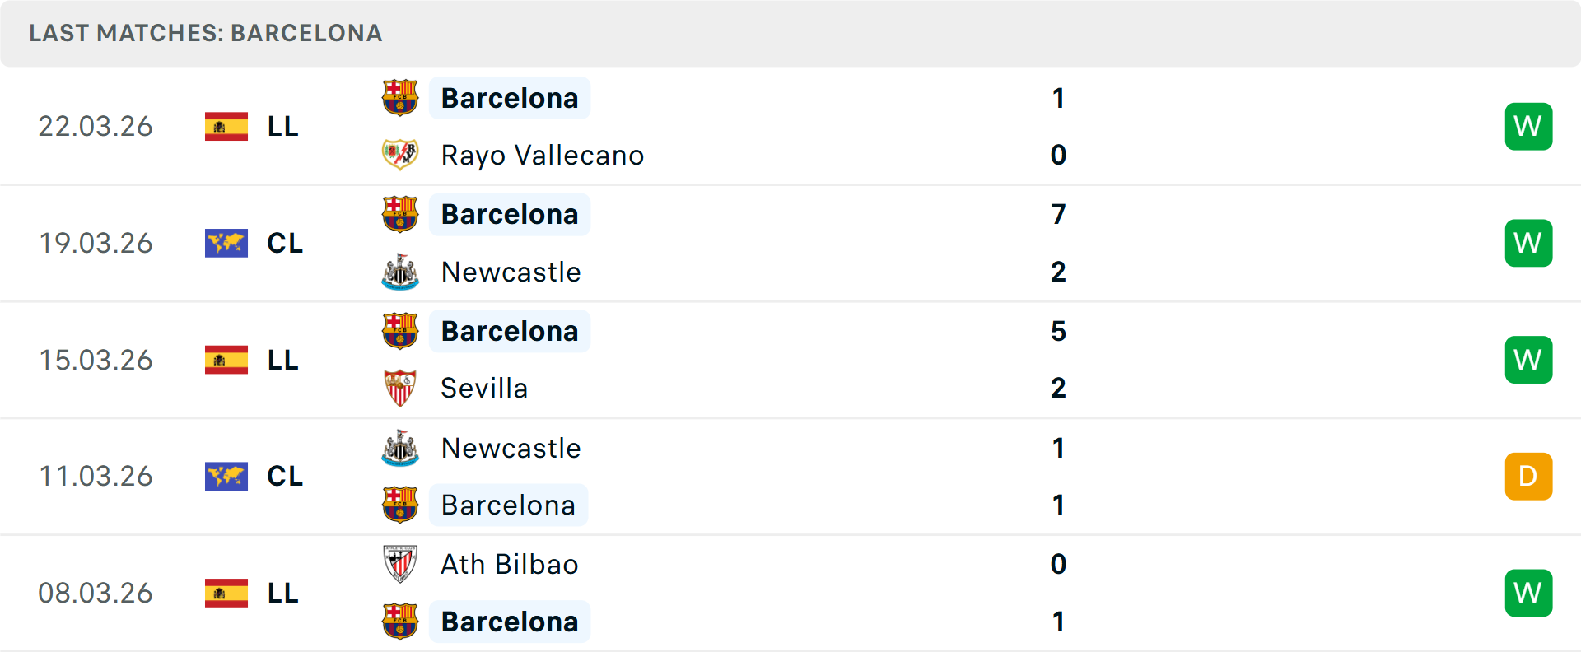Click the Spanish flag for the 15.03.26 match
Screen dimensions: 1581x652
pyautogui.click(x=226, y=360)
